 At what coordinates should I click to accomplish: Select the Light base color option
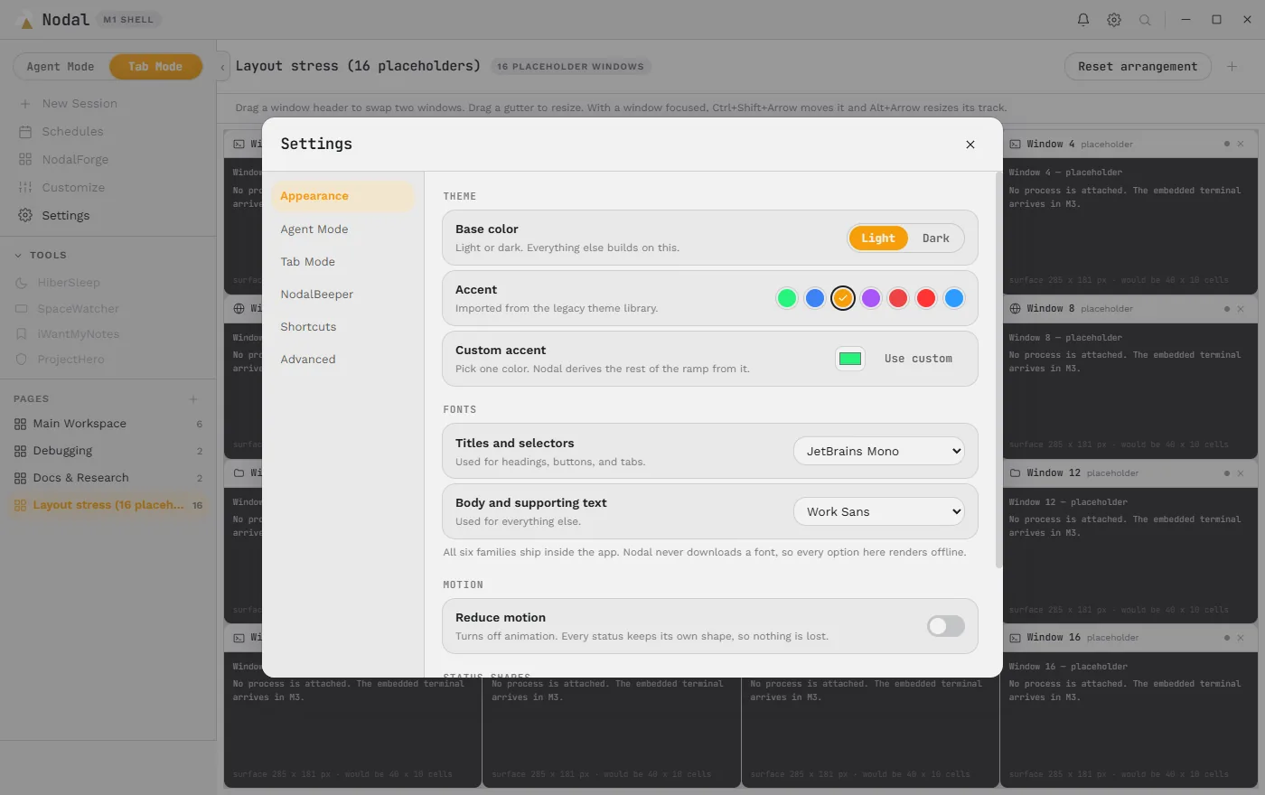(878, 238)
